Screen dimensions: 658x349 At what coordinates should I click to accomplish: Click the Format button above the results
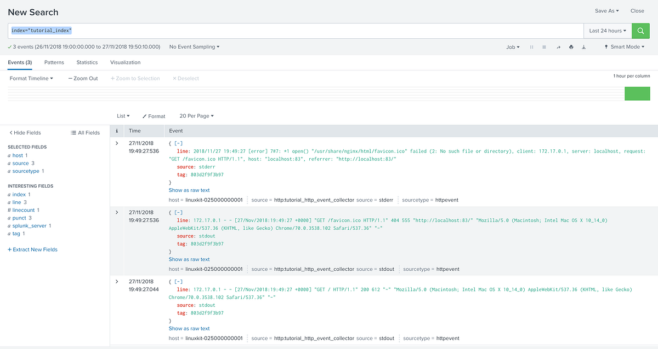(154, 116)
